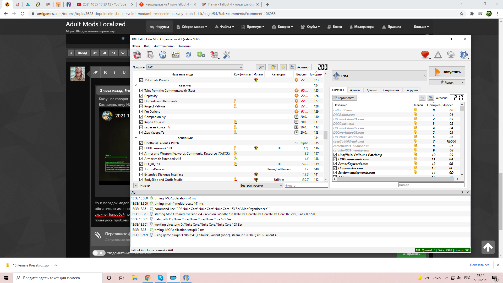The height and width of the screenshot is (283, 503).
Task: Click the blue question mark help icon
Action: coord(463,55)
